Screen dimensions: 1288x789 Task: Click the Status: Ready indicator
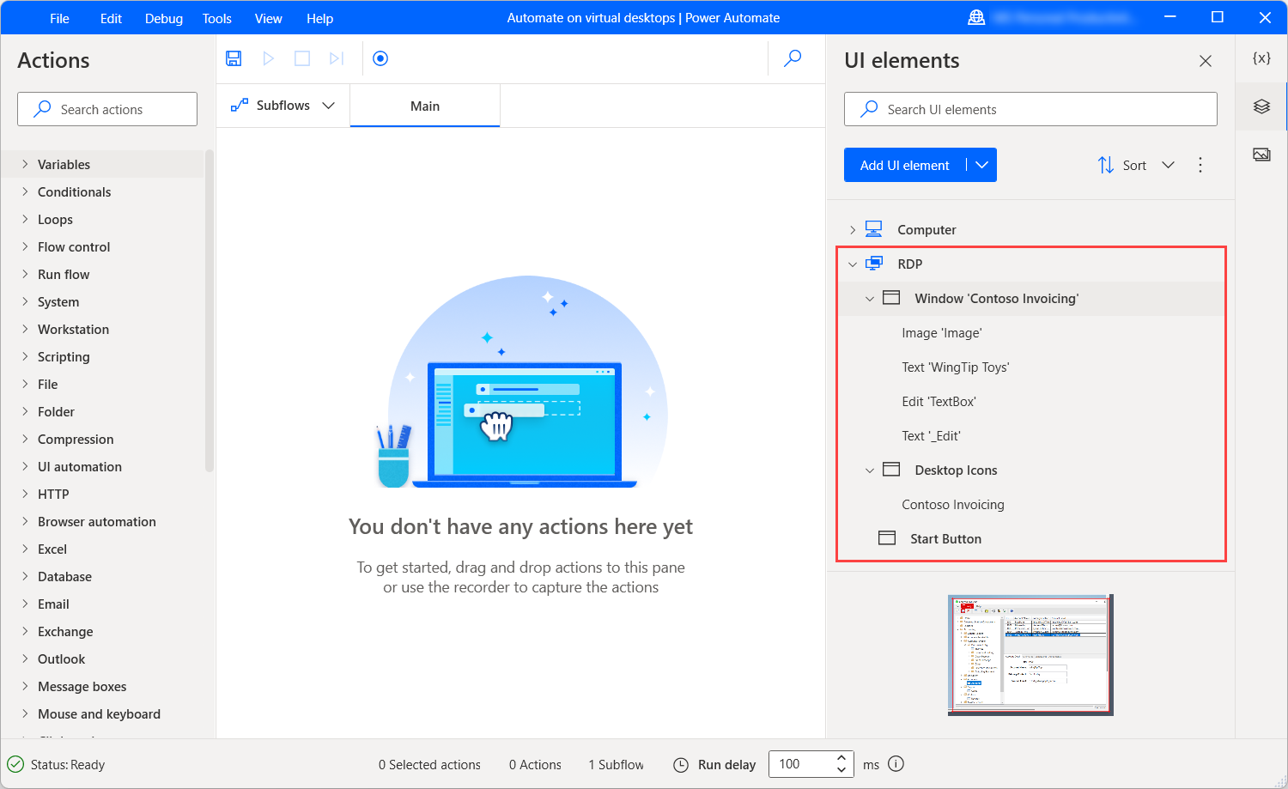(x=57, y=764)
